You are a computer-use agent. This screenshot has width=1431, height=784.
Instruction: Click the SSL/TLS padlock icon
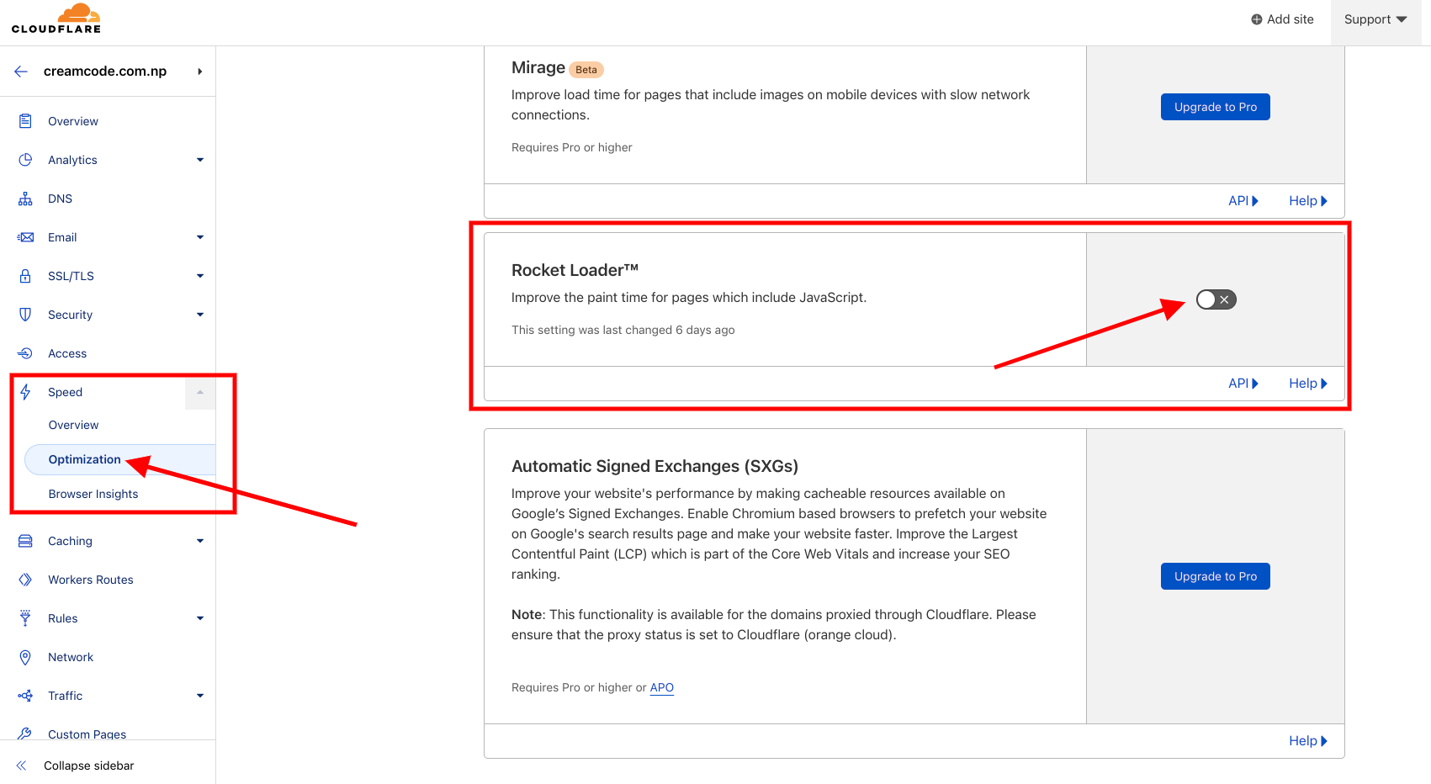click(25, 276)
